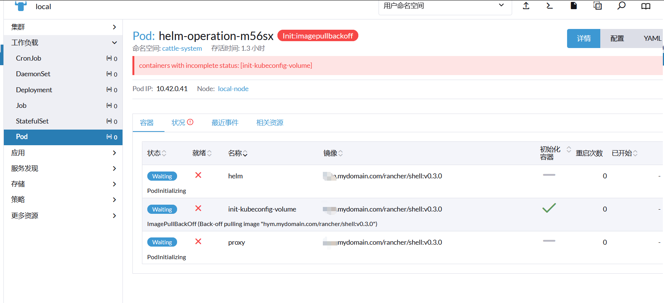This screenshot has width=664, height=303.
Task: Open the resource search magnifier icon
Action: tap(621, 6)
